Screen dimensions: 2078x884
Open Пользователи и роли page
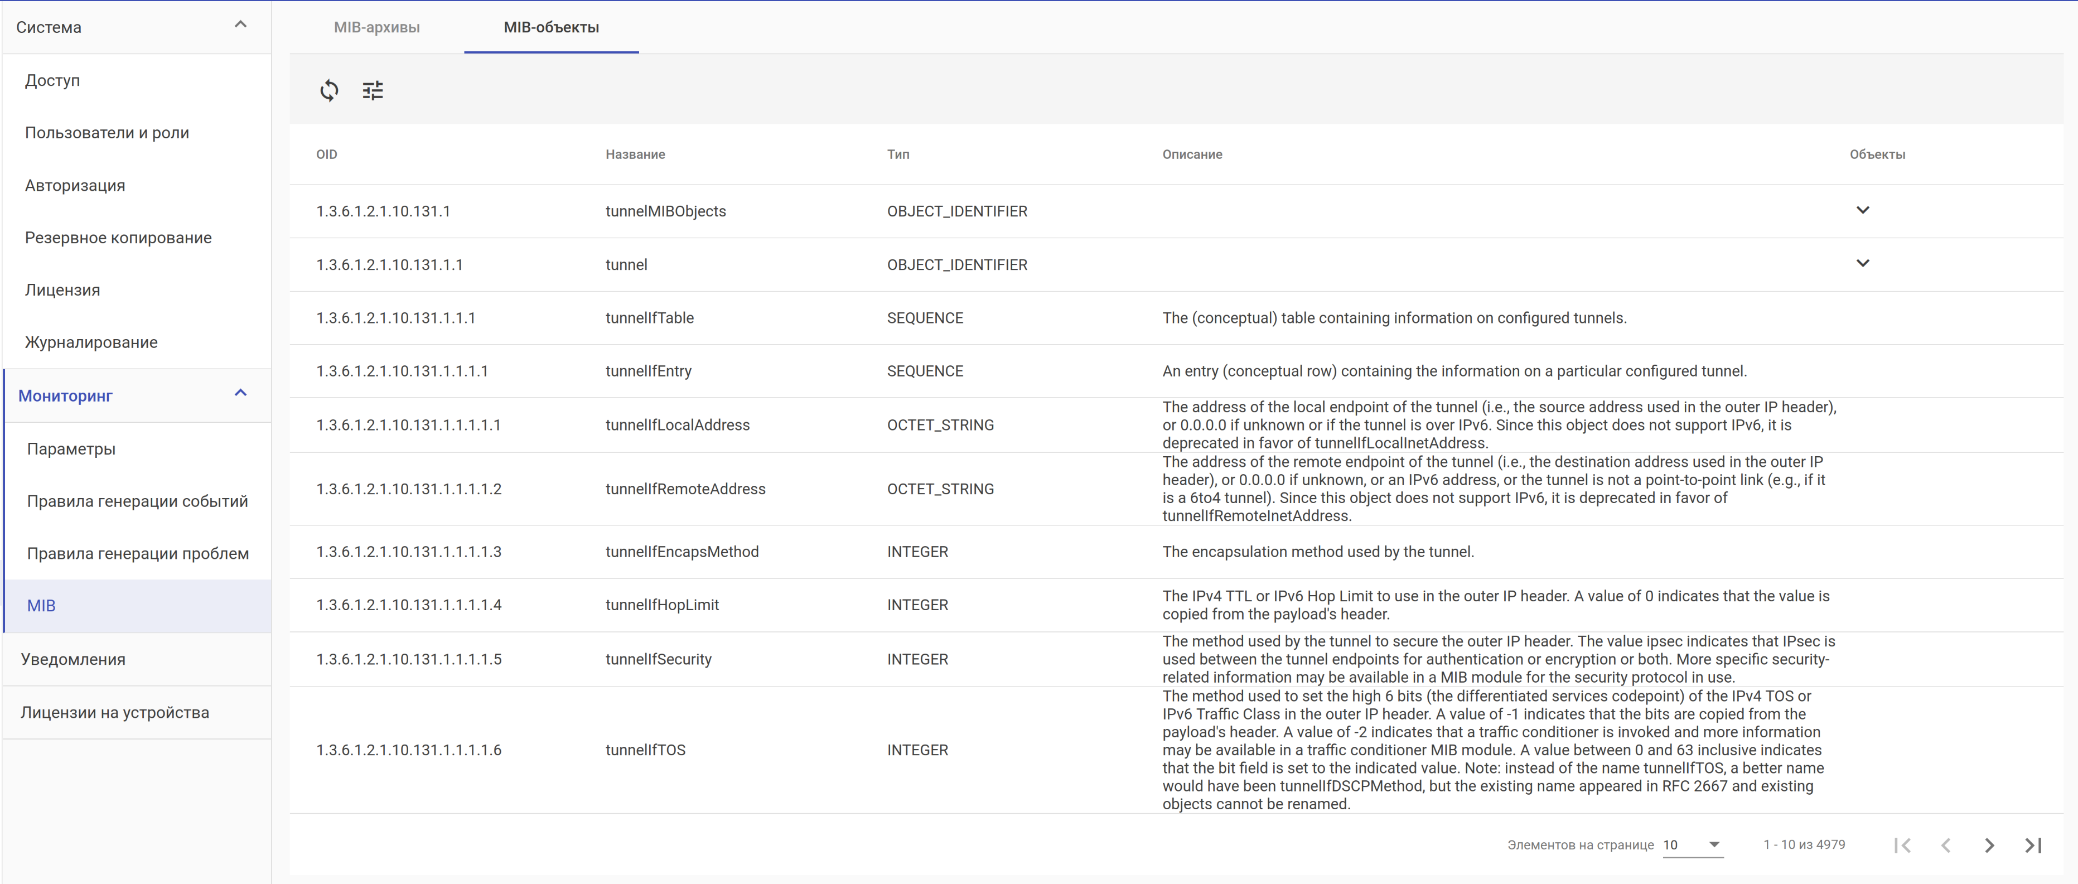pos(107,133)
